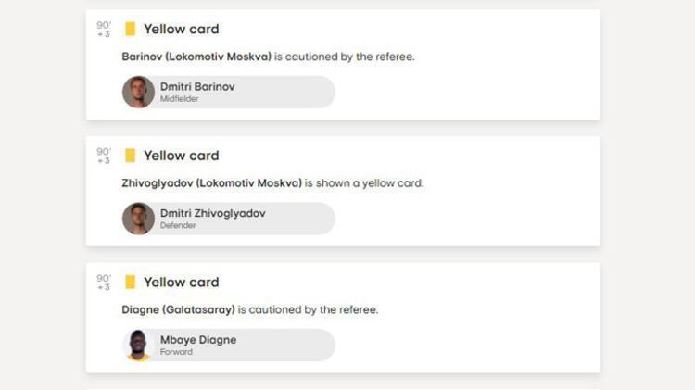Open Mbaye Diagne's avatar photo
695x390 pixels.
click(x=138, y=345)
